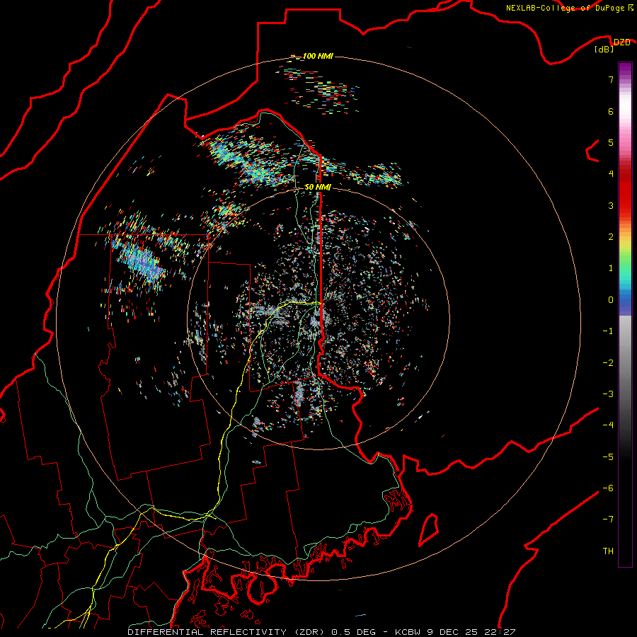Click the 5 value on the color scale
637x637 pixels.
click(611, 142)
